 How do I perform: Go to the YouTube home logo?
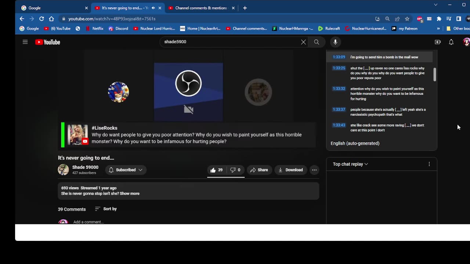point(47,42)
